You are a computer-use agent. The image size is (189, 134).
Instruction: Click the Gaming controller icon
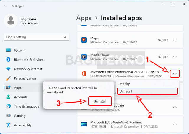coord(9,116)
